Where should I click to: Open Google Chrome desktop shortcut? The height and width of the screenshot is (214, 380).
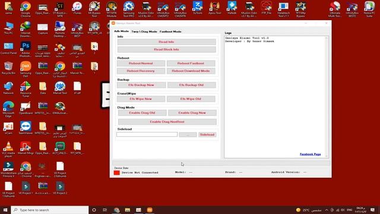click(x=26, y=9)
